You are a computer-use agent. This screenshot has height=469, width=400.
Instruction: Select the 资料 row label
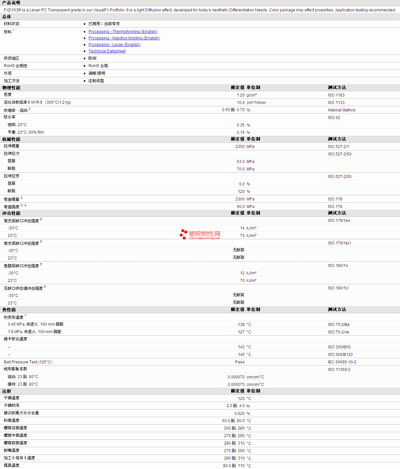[x=8, y=32]
